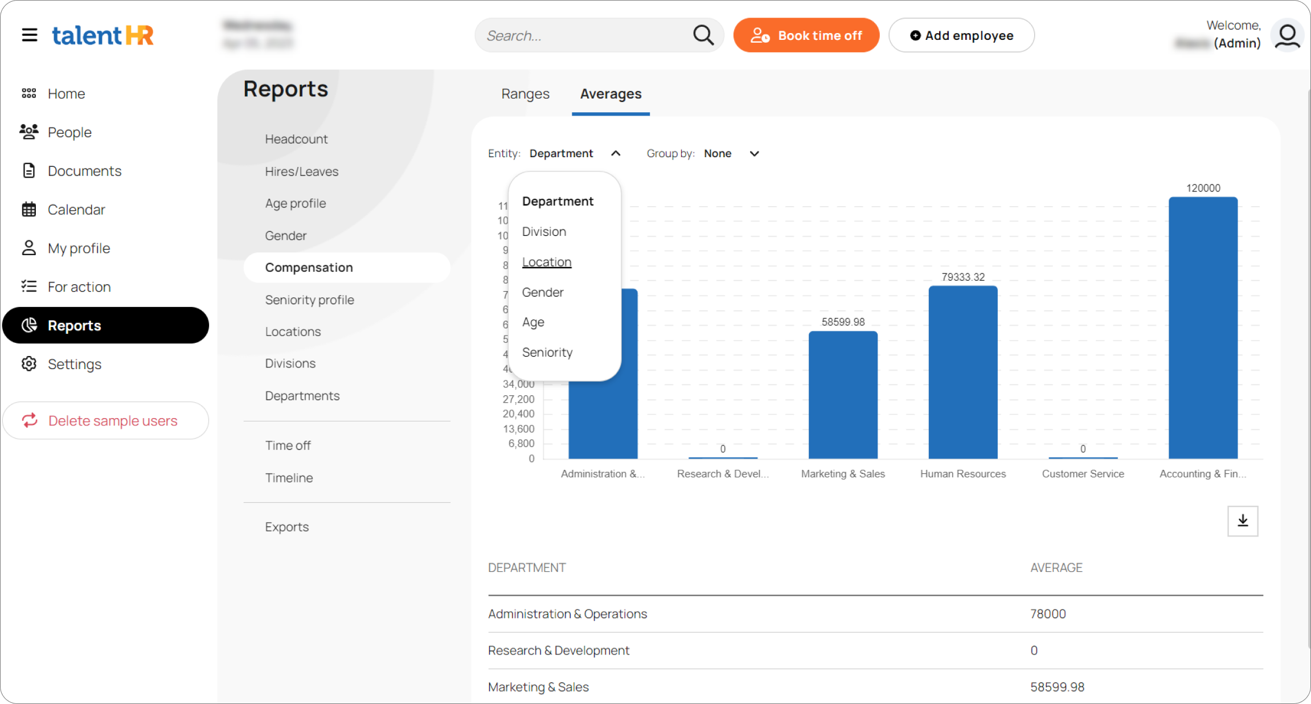The height and width of the screenshot is (704, 1311).
Task: Click the DEPARTMENT column header
Action: pyautogui.click(x=527, y=568)
